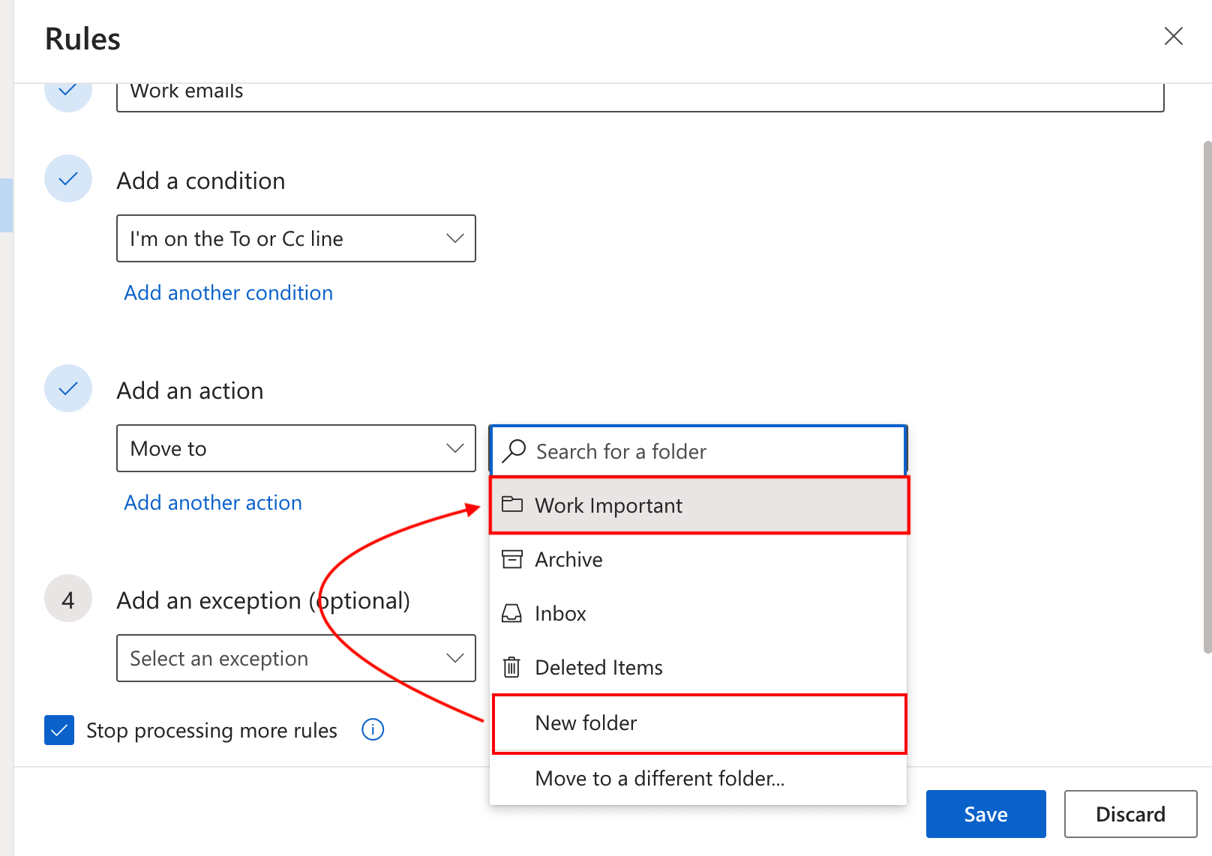Click the checkmark circle beside Add an action
The image size is (1212, 856).
click(68, 388)
